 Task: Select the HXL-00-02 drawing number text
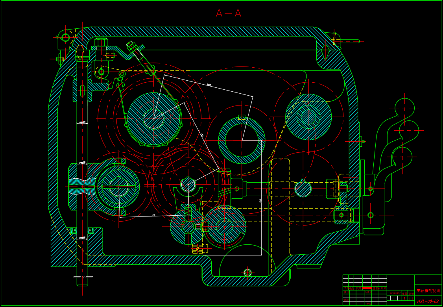[x=428, y=301]
